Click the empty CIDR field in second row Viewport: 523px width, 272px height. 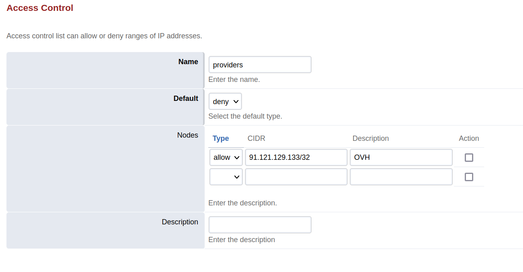coord(296,177)
